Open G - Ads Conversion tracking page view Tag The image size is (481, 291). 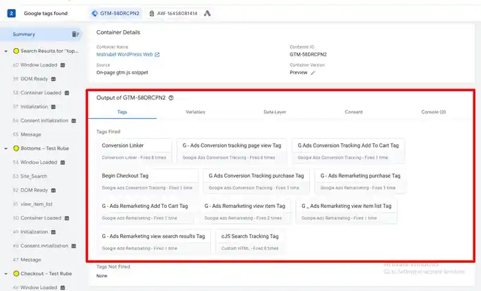click(232, 151)
